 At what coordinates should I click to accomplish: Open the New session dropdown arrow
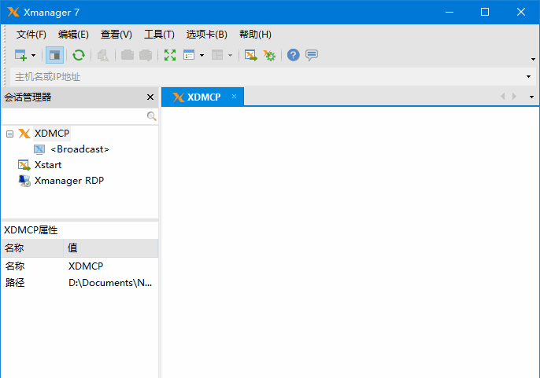33,55
